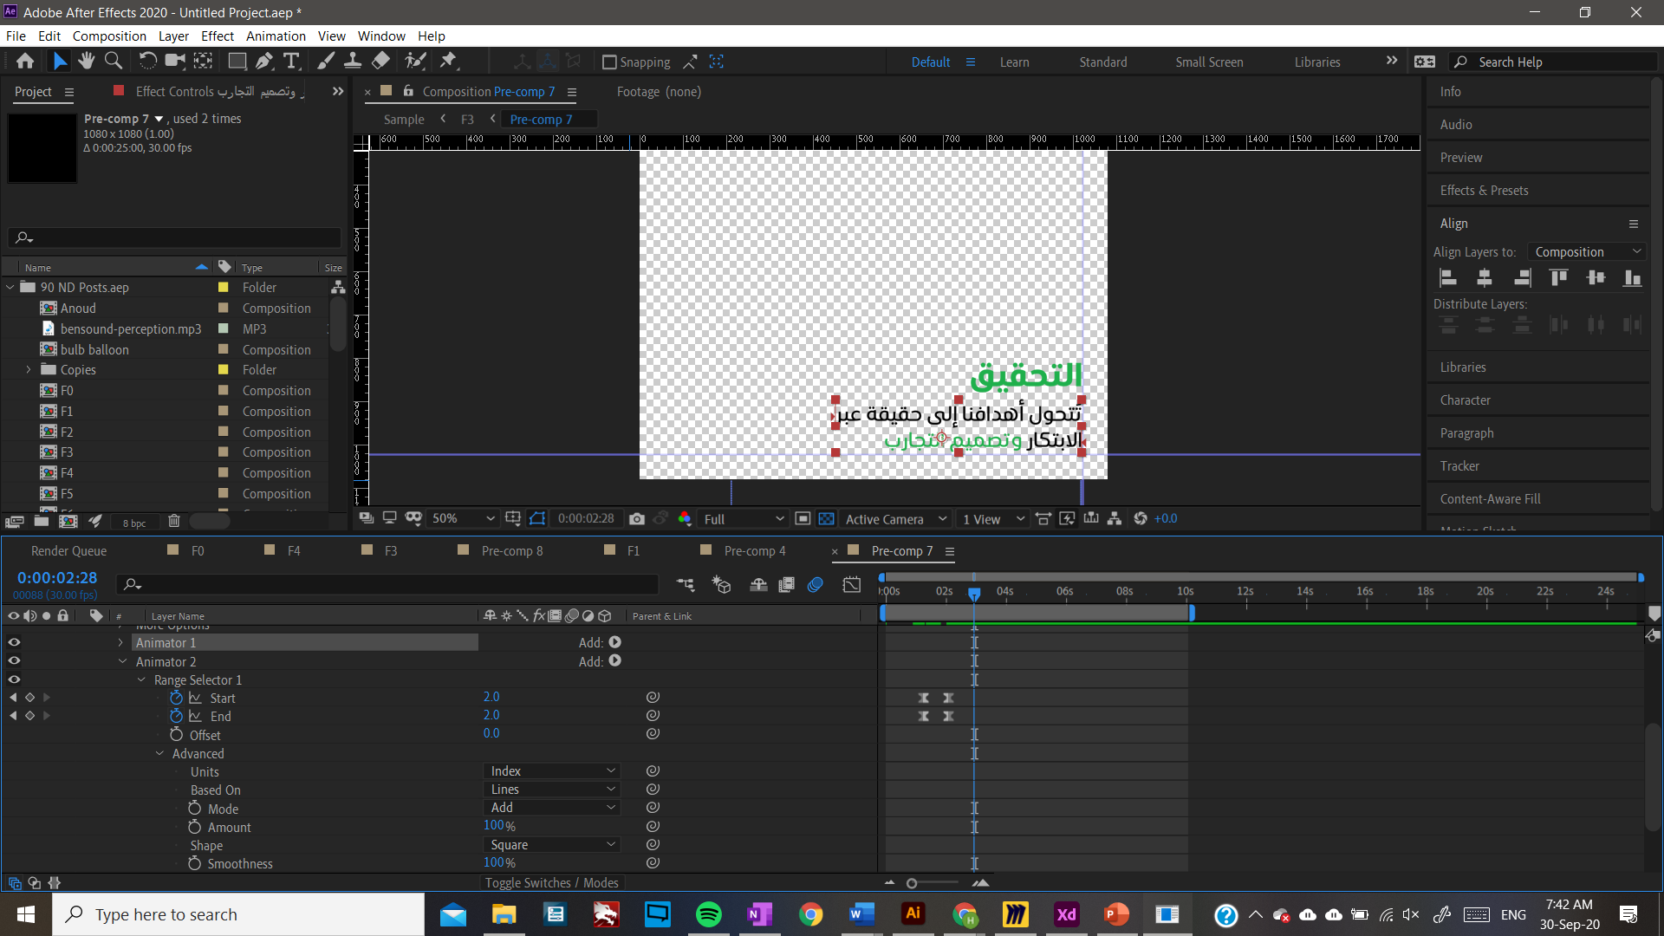The image size is (1664, 936).
Task: Click new folder icon in Project panel
Action: click(x=42, y=521)
